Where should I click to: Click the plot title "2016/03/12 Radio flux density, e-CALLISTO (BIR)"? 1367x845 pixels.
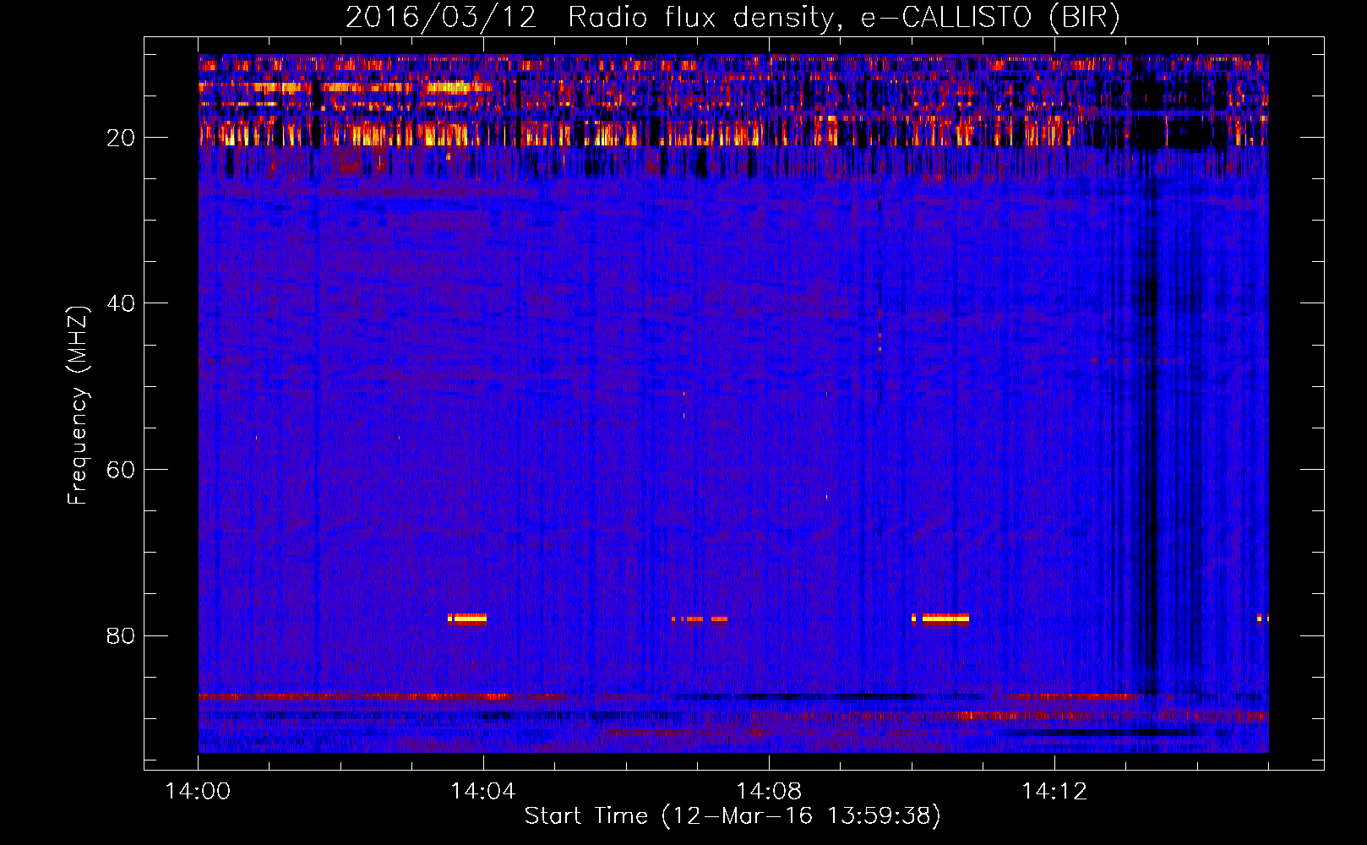click(733, 18)
